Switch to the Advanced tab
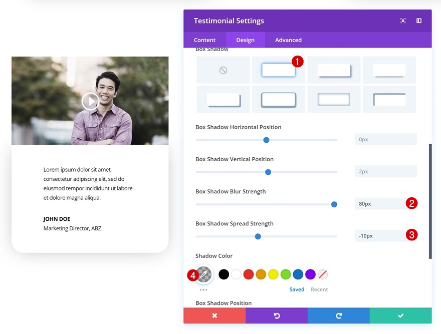 288,40
